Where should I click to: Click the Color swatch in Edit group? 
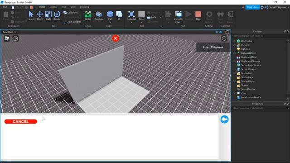tap(141, 14)
